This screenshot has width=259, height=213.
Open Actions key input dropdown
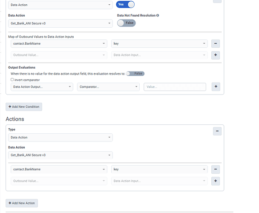pyautogui.click(x=159, y=170)
